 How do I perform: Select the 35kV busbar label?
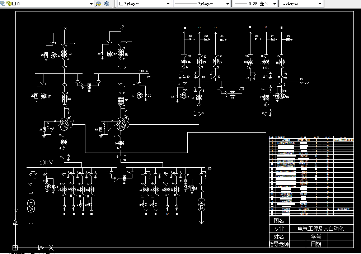pyautogui.click(x=305, y=83)
